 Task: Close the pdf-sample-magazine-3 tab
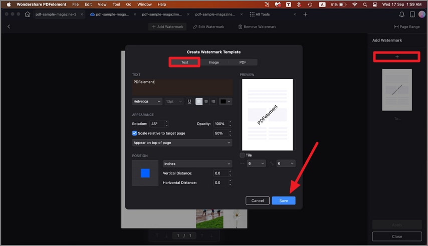82,14
